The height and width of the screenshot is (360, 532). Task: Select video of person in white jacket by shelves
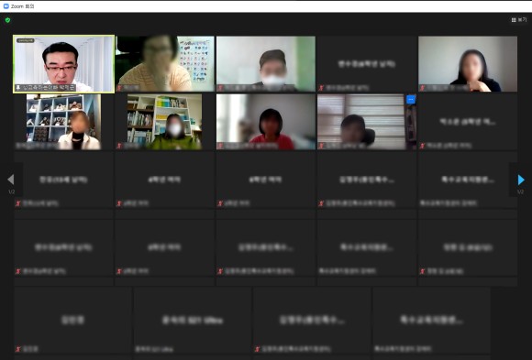coord(63,122)
